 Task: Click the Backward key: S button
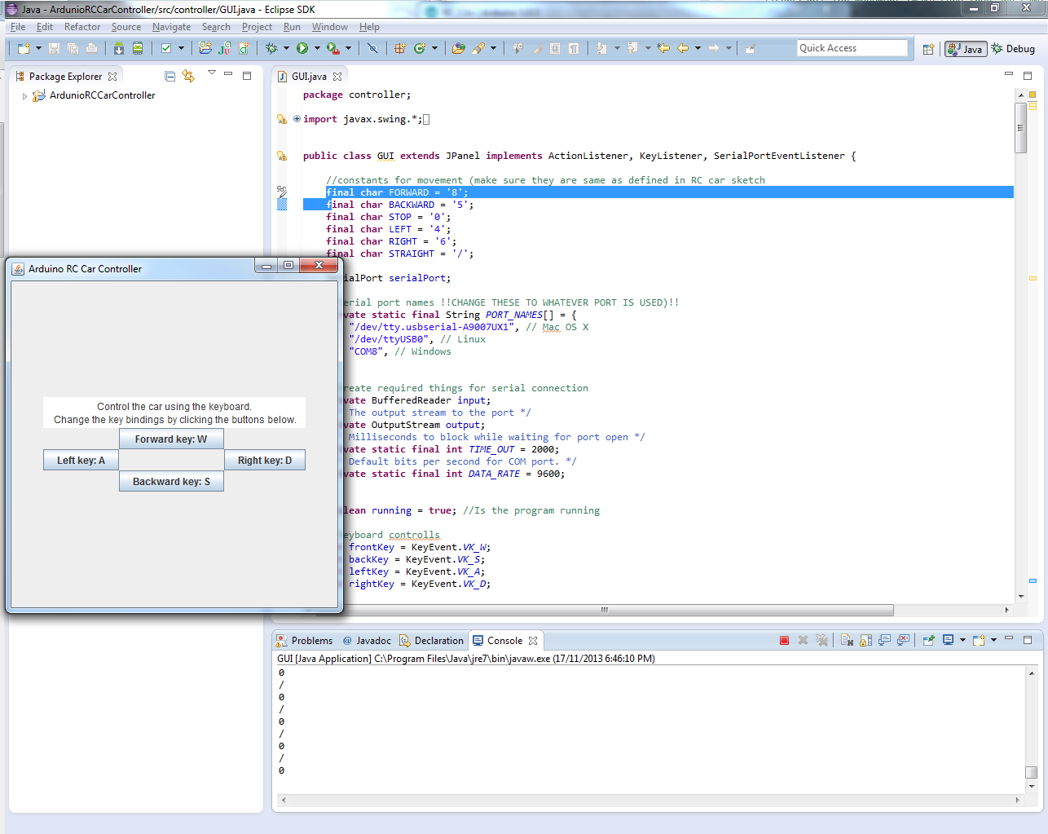pyautogui.click(x=171, y=482)
